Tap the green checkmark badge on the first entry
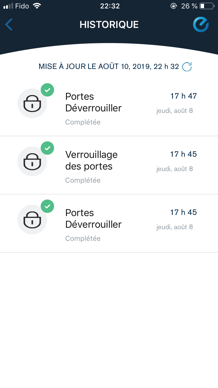This screenshot has height=388, width=218. click(47, 90)
